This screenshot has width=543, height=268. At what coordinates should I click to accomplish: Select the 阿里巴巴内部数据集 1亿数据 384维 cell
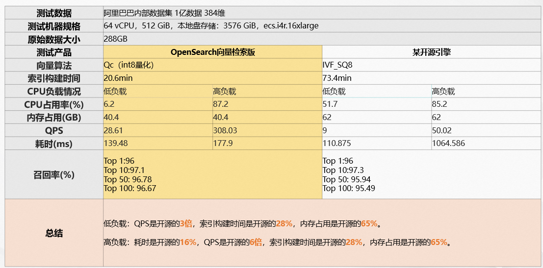(322, 13)
